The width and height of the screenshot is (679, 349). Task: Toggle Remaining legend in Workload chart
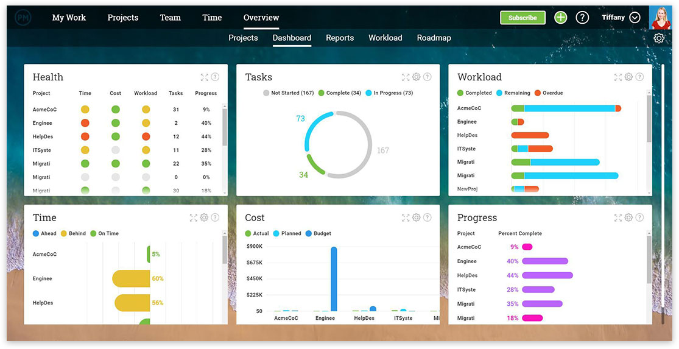[513, 93]
